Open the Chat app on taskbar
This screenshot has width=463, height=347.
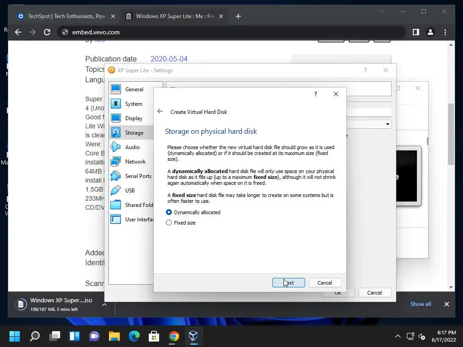click(94, 336)
